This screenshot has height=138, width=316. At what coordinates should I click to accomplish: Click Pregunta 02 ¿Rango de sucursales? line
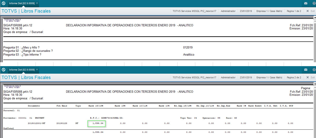point(28,51)
